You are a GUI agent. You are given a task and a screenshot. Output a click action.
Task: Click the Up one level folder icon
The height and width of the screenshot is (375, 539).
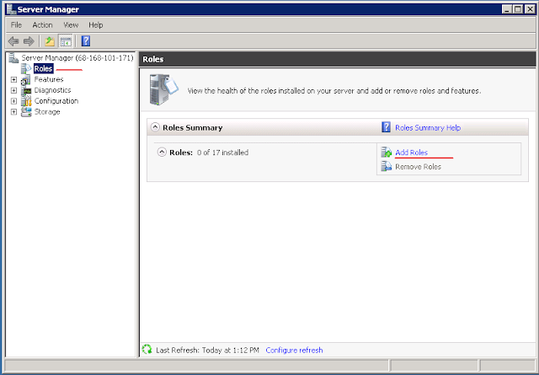[x=50, y=41]
